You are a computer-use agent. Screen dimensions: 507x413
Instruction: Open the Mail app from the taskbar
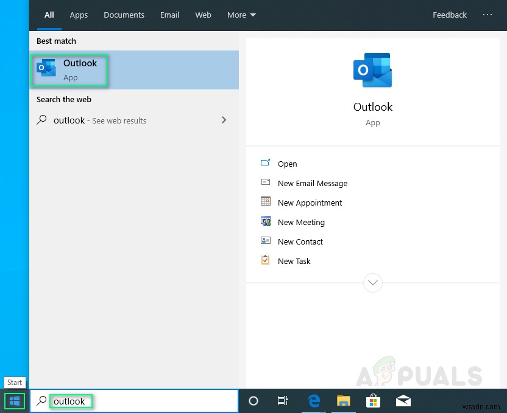click(403, 401)
